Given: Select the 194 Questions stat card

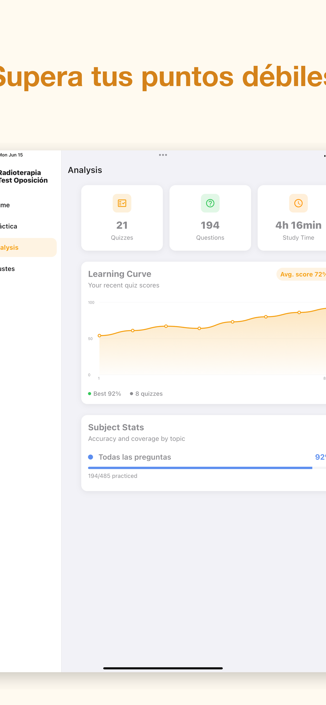Looking at the screenshot, I should [210, 218].
